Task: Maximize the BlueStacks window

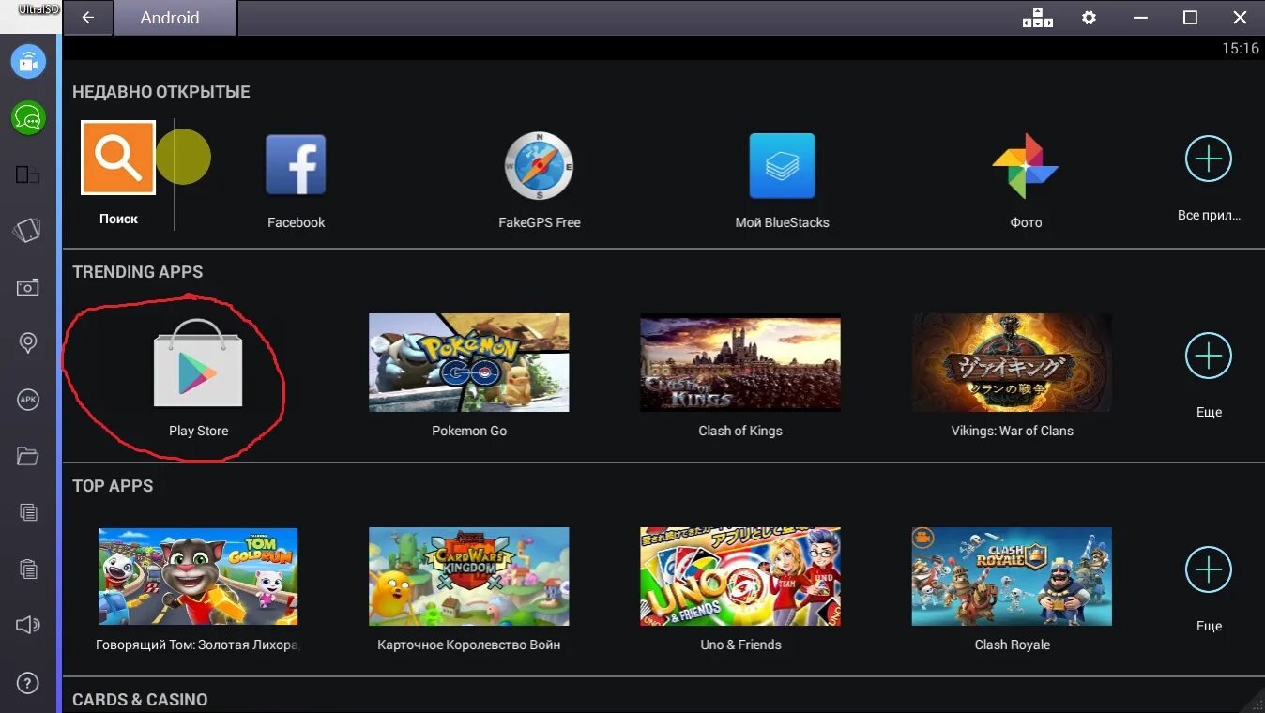Action: click(1190, 18)
